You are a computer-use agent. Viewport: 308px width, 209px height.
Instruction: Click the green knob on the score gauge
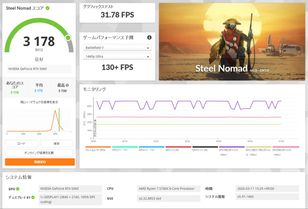(68, 38)
